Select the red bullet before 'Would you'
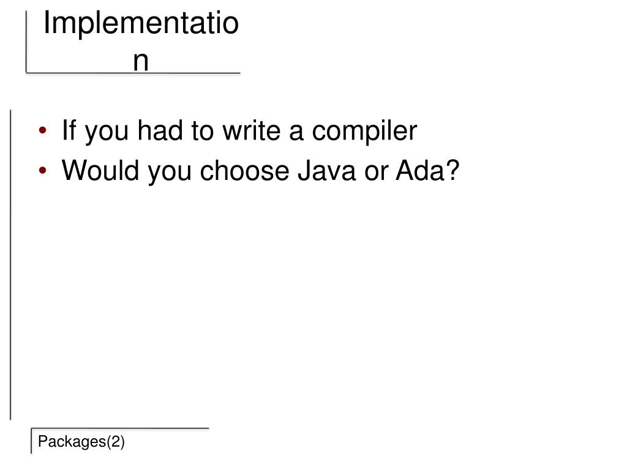 click(x=43, y=171)
